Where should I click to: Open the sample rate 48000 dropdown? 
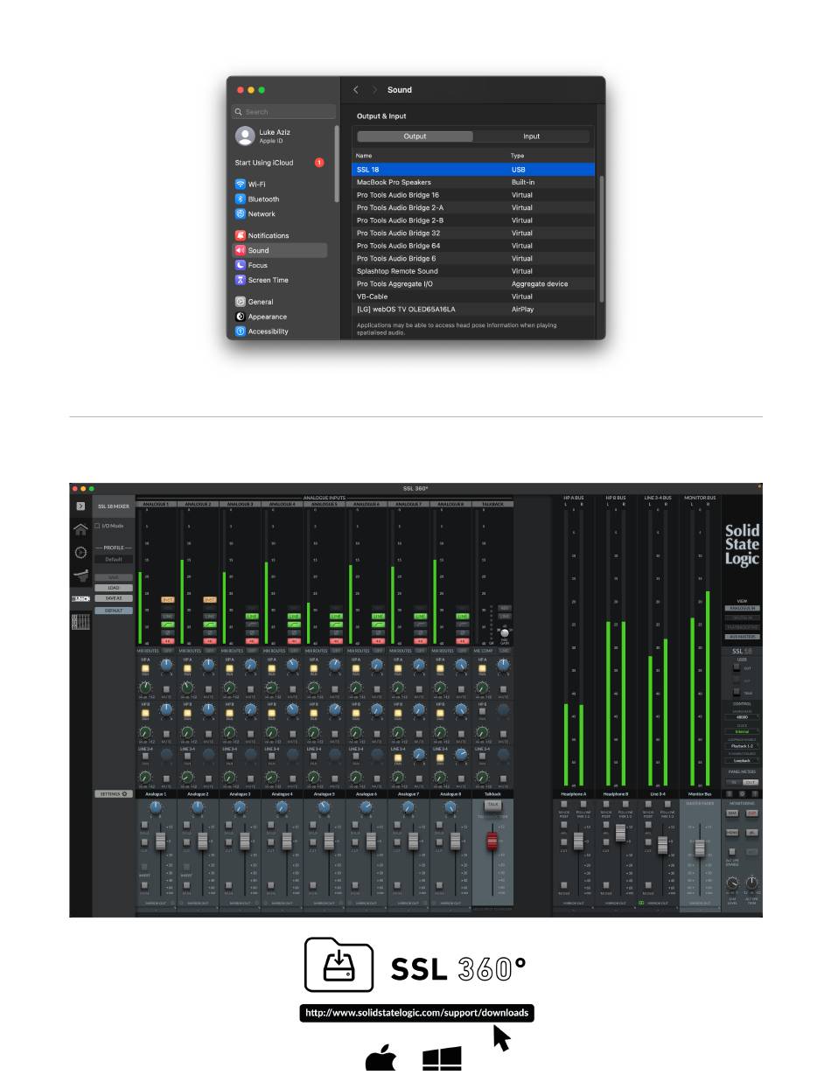[x=741, y=716]
